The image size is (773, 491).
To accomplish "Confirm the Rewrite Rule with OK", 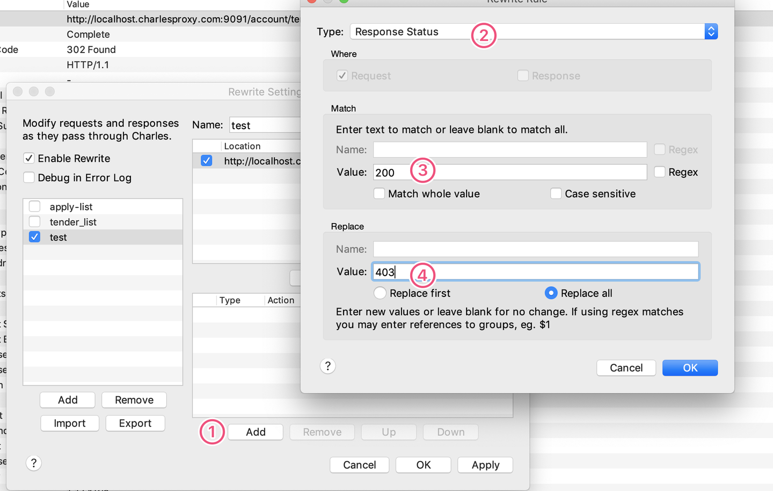I will coord(690,368).
